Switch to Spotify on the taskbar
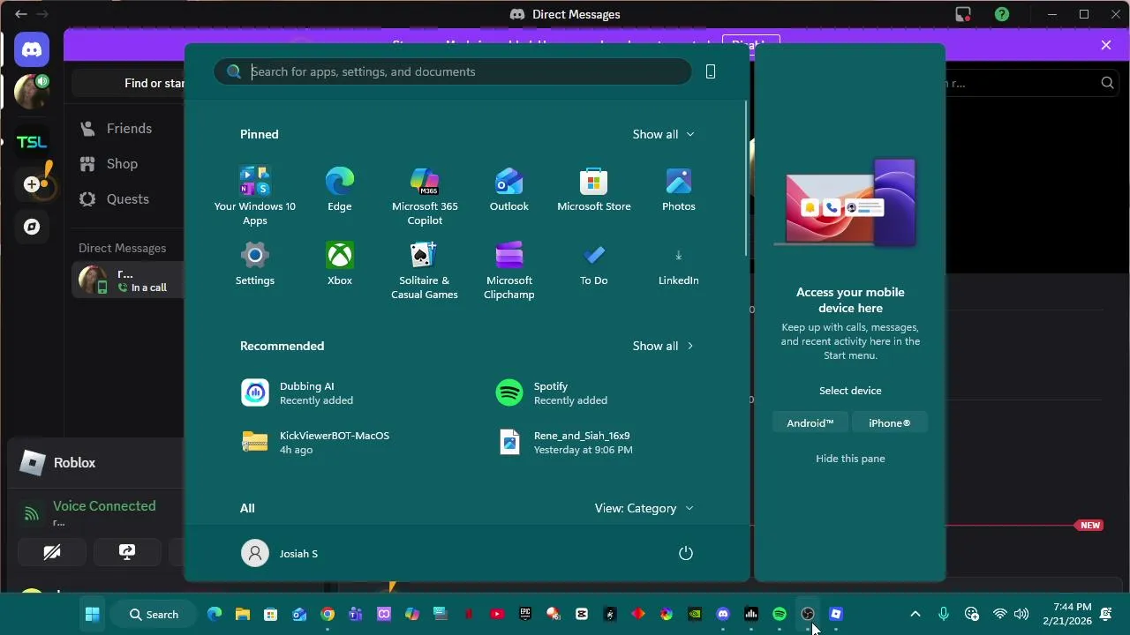This screenshot has width=1130, height=635. coord(780,615)
